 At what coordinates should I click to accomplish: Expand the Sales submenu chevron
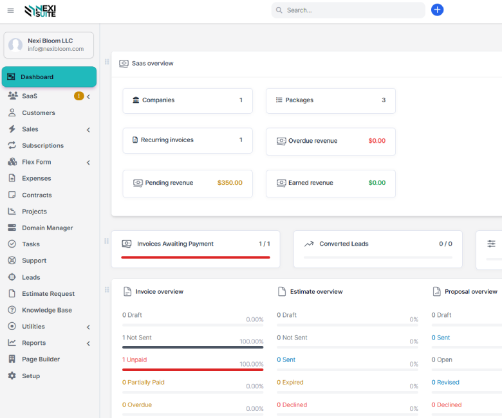(x=88, y=130)
